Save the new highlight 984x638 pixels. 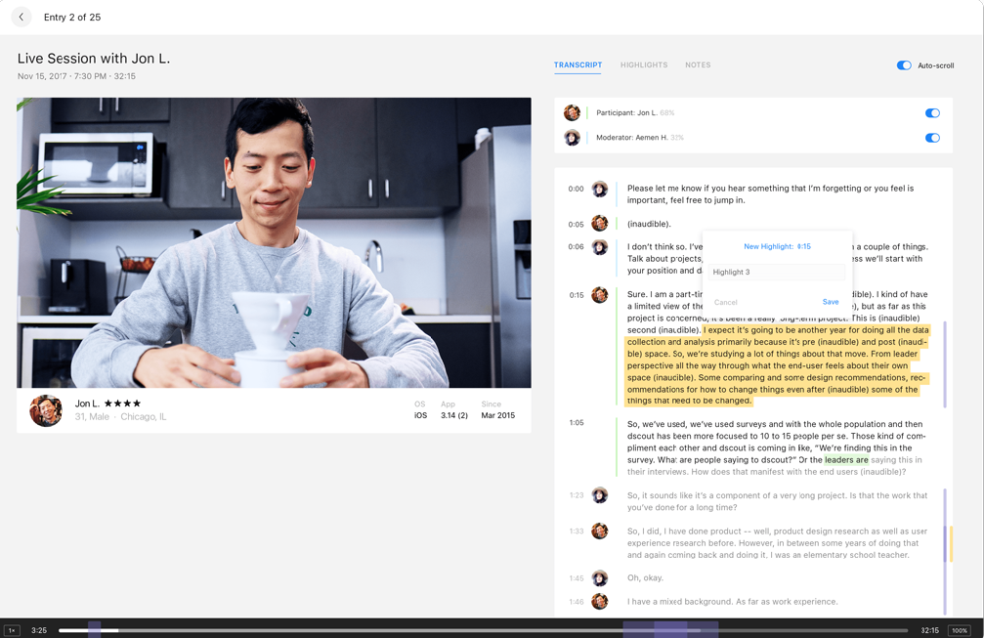click(x=830, y=302)
